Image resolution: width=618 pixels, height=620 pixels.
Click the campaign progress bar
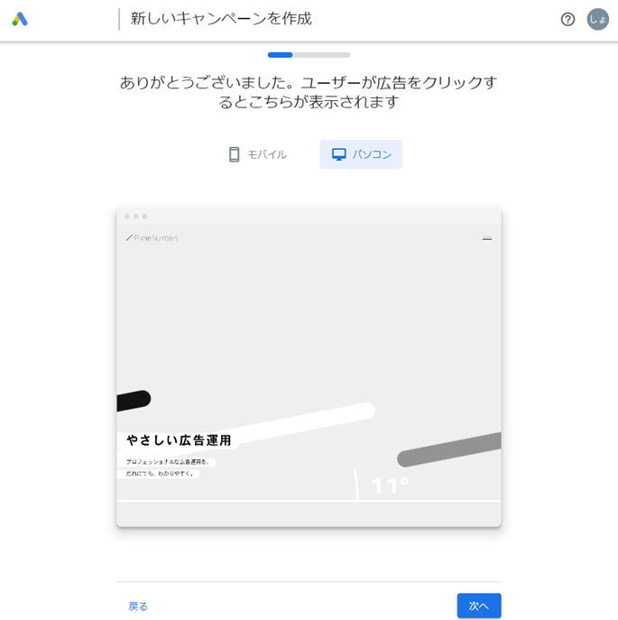(309, 55)
